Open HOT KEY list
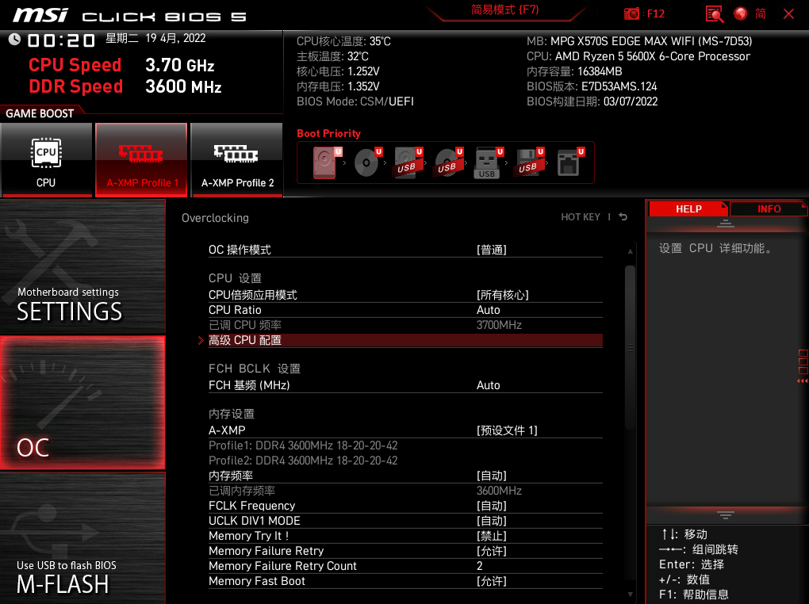 pos(581,217)
